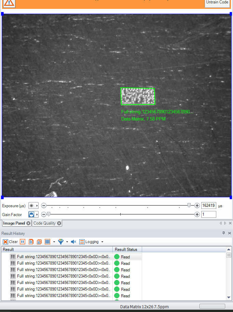Screen dimensions: 233x312
Task: Open the filter dropdown arrow
Action: 67,242
